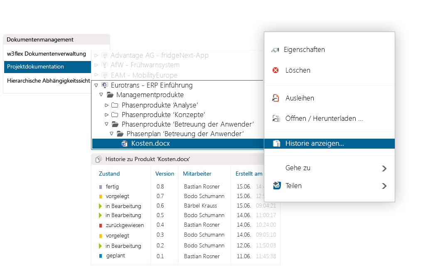Click the red Löschen delete icon
Image resolution: width=428 pixels, height=274 pixels.
(x=275, y=71)
